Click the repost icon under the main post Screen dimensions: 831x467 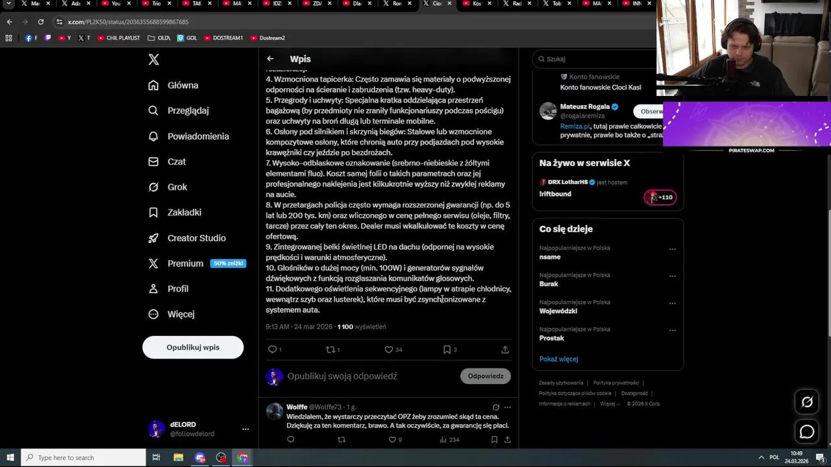pyautogui.click(x=331, y=350)
